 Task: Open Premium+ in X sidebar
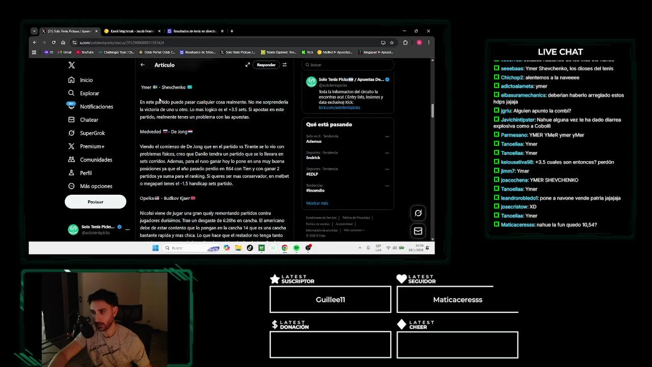click(x=87, y=146)
